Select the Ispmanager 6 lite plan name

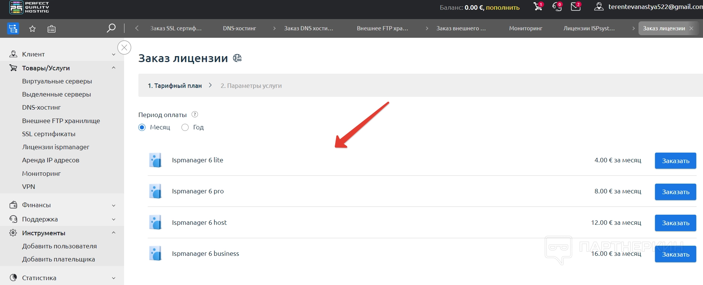pos(198,160)
